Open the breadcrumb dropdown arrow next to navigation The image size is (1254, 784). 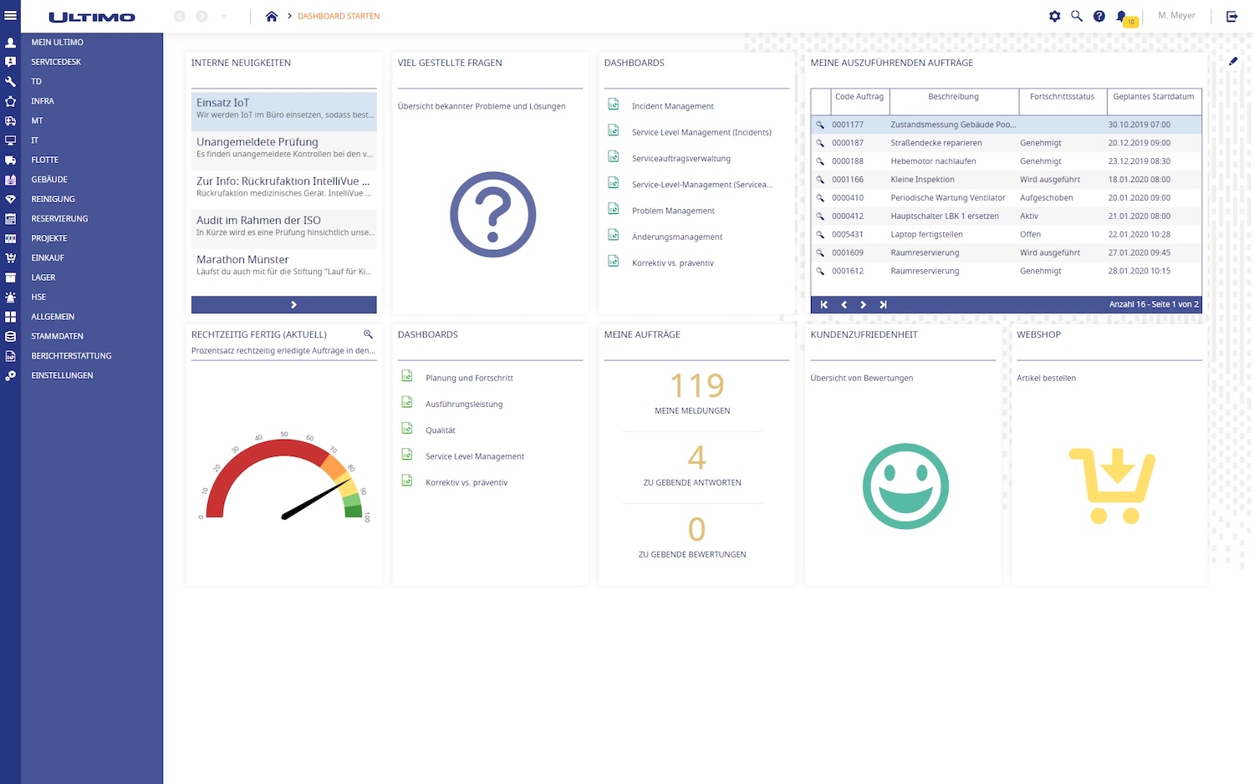223,16
